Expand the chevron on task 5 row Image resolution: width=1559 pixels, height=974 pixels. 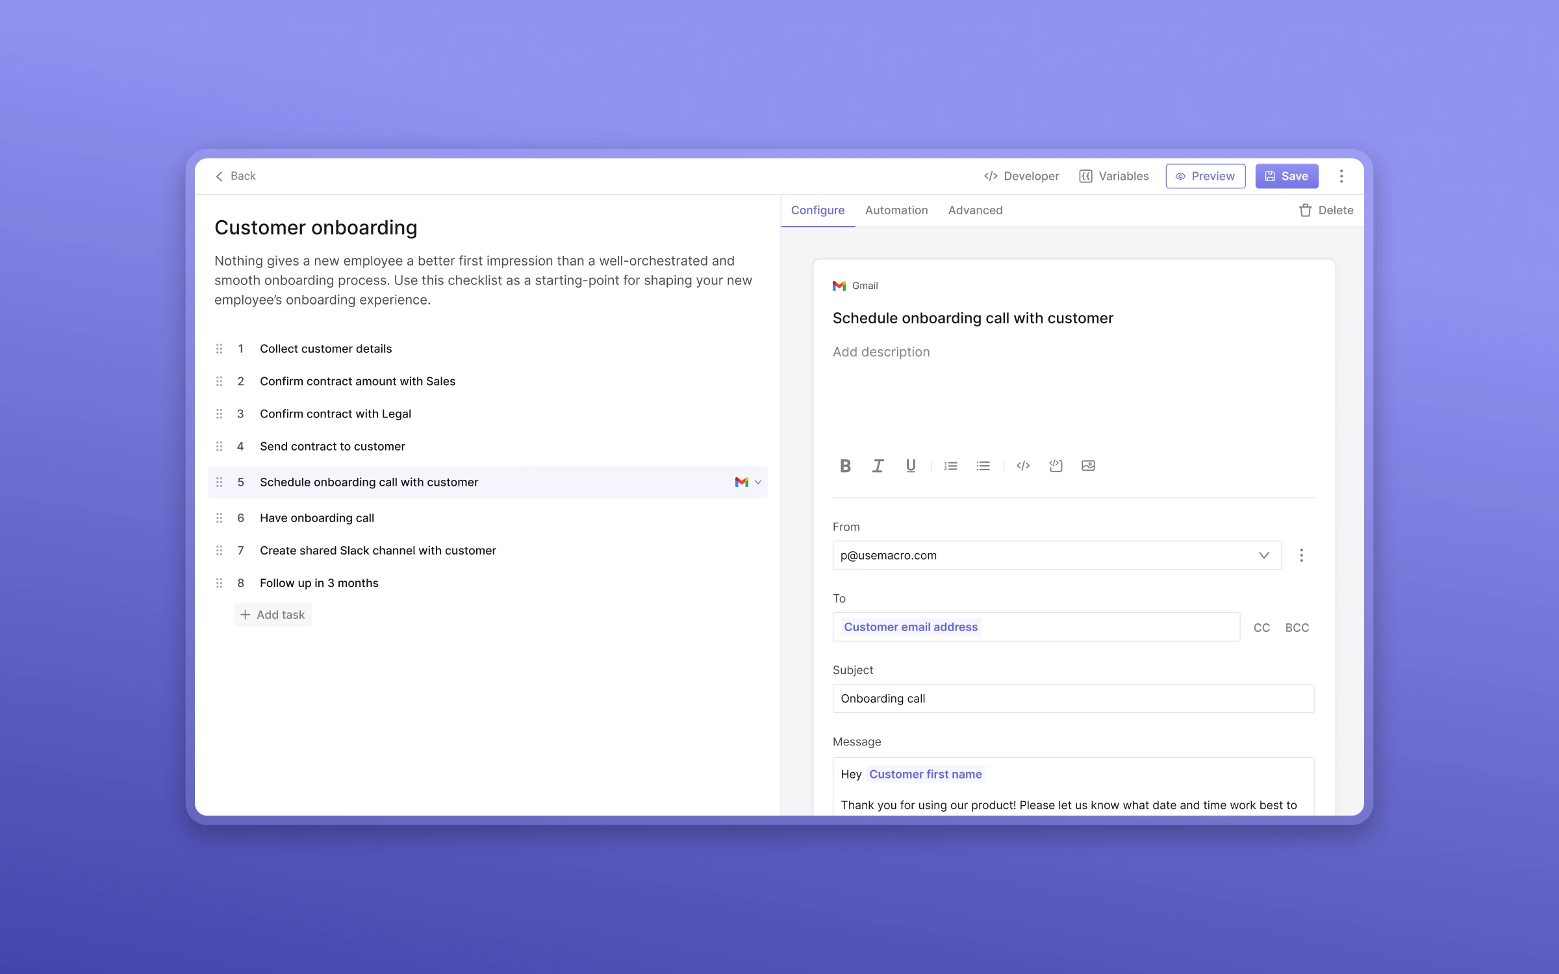pyautogui.click(x=757, y=482)
